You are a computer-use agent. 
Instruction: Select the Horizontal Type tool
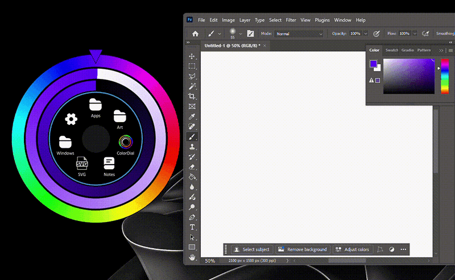(x=192, y=227)
